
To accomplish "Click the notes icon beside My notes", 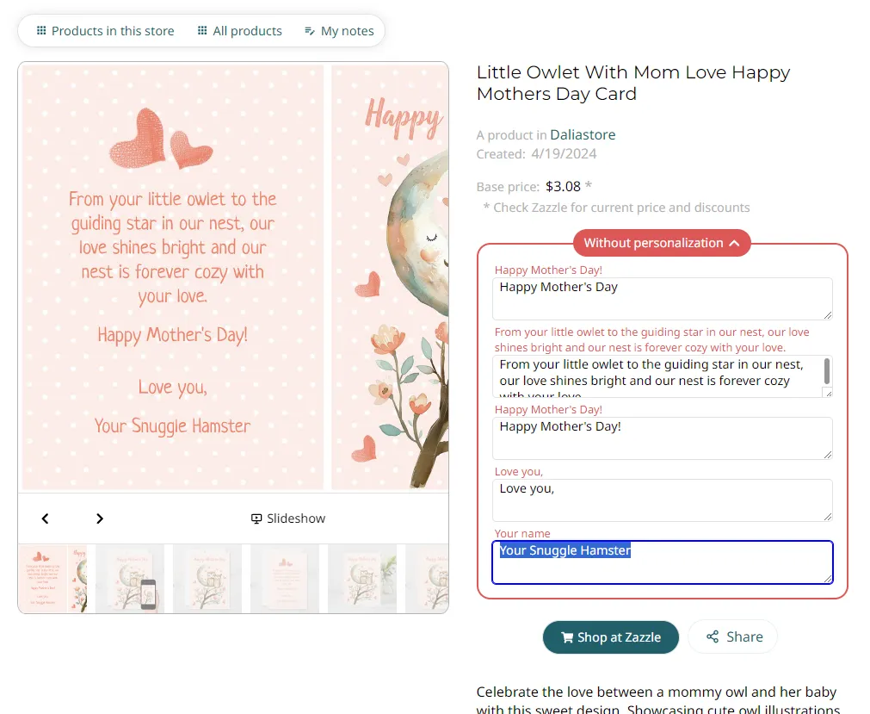I will (x=310, y=31).
